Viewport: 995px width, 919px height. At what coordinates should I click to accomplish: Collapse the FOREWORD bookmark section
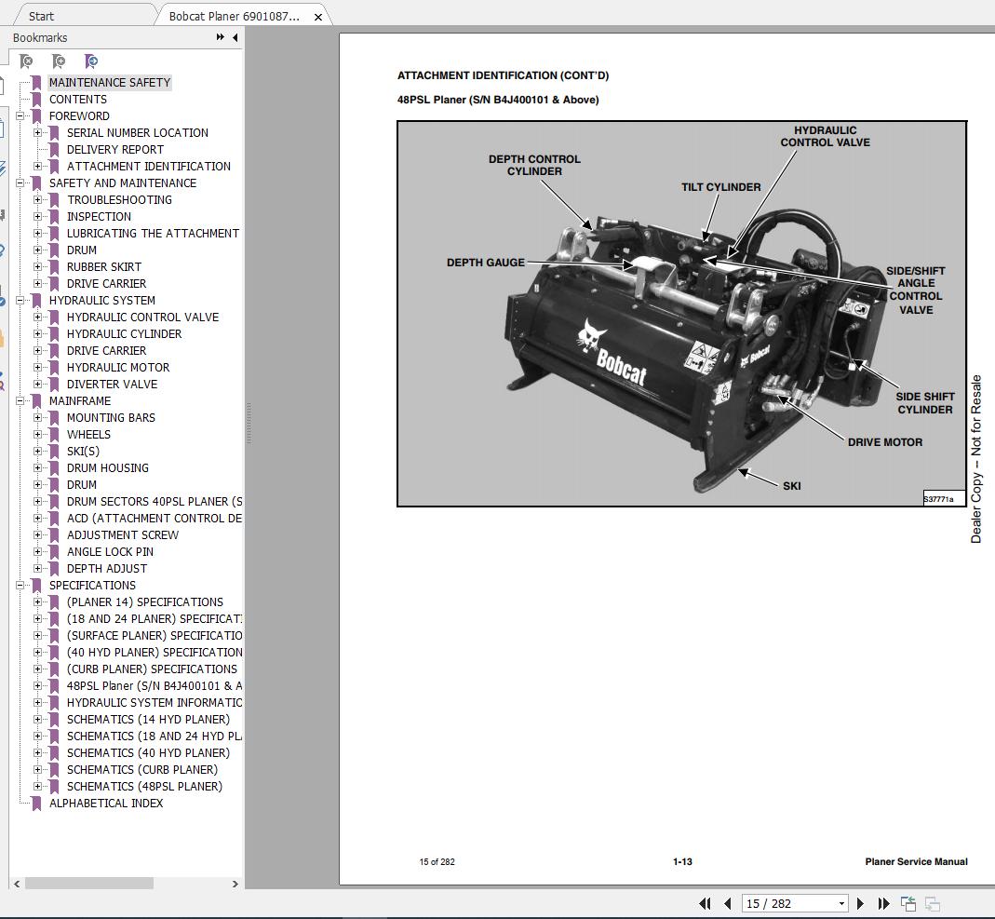point(22,115)
